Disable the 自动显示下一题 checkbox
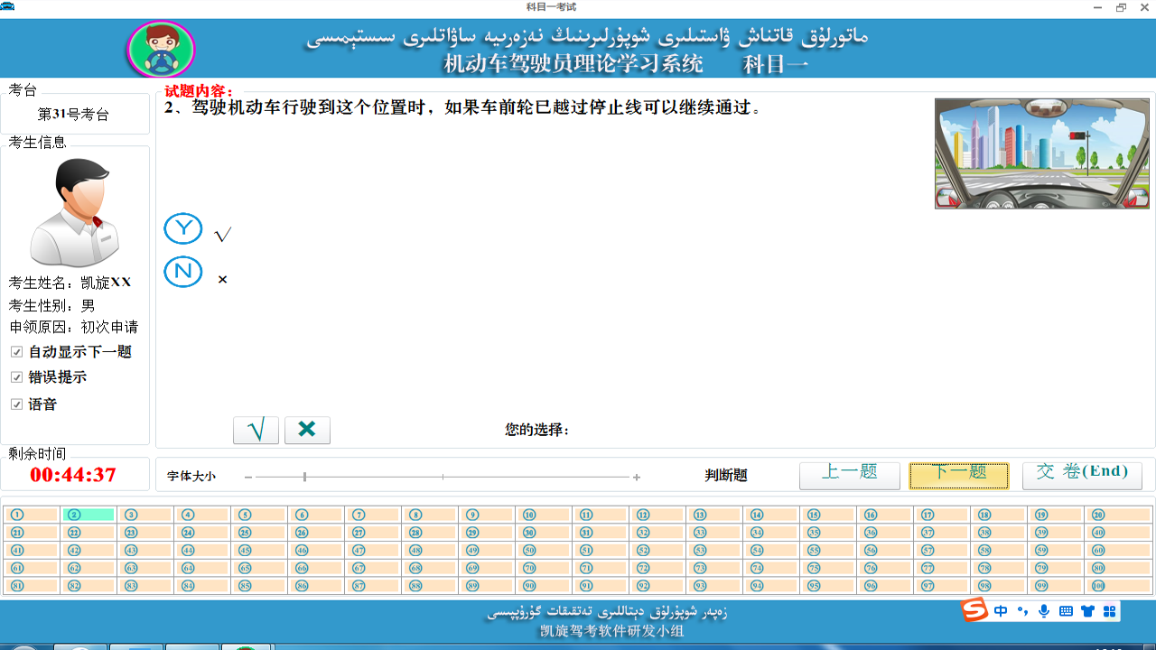The width and height of the screenshot is (1156, 650). click(16, 351)
